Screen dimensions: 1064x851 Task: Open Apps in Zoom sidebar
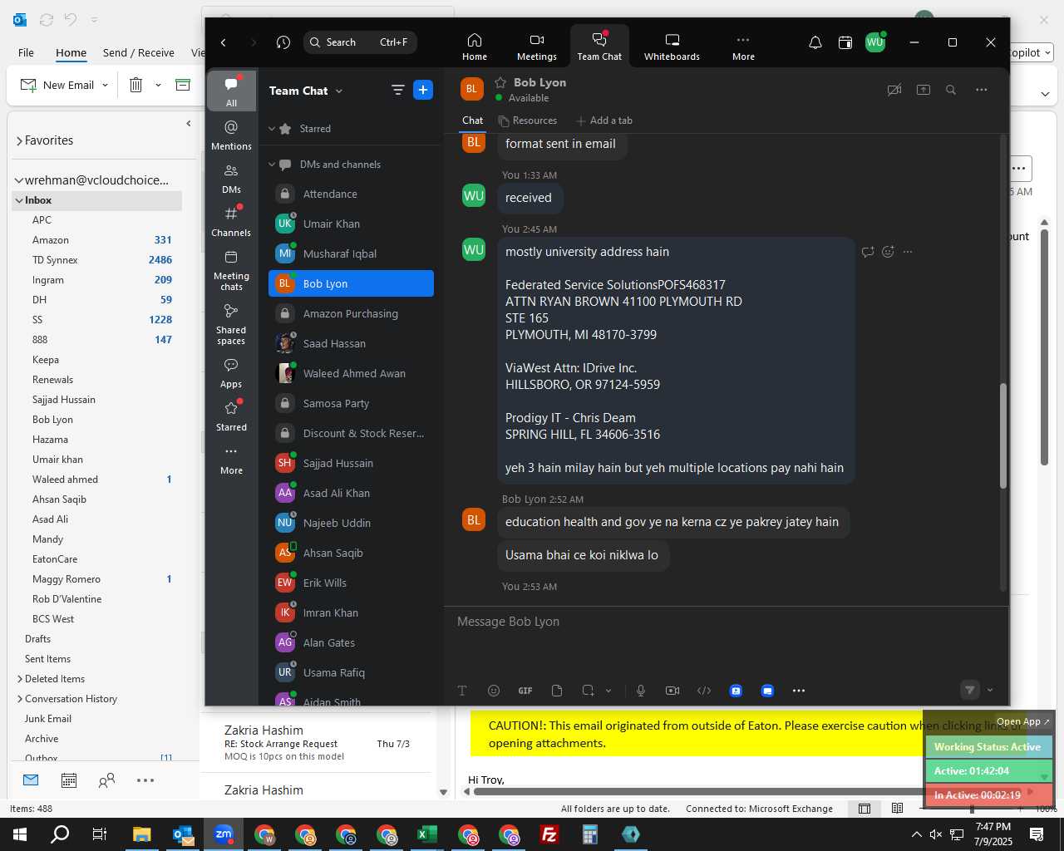231,373
